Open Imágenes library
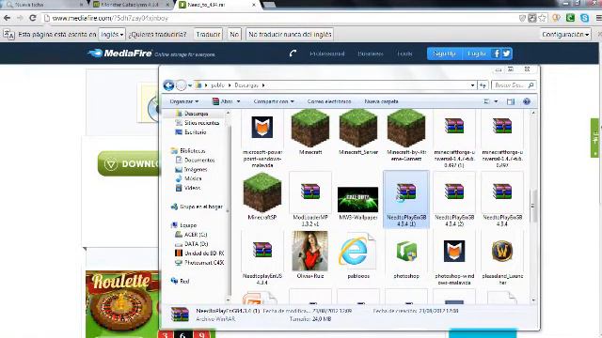 point(196,169)
